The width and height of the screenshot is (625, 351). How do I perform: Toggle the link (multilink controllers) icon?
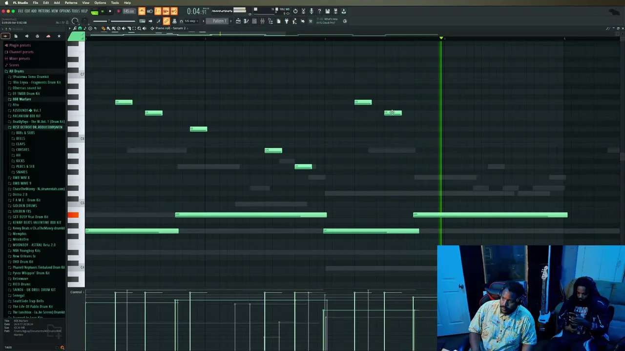[x=166, y=21]
